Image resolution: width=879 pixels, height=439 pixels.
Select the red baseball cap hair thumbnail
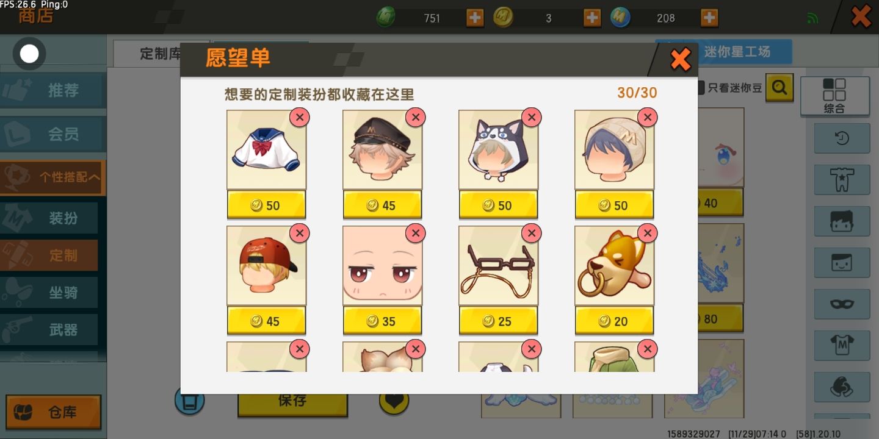tap(266, 265)
